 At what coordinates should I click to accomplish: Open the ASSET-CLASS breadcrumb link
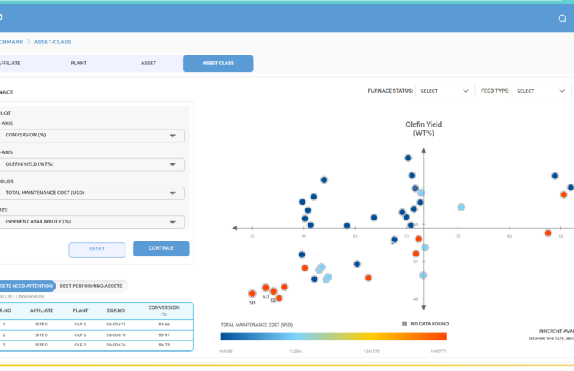(53, 42)
